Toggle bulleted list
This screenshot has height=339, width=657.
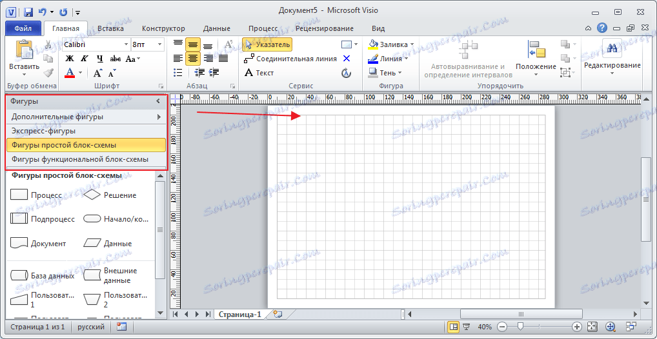point(178,72)
